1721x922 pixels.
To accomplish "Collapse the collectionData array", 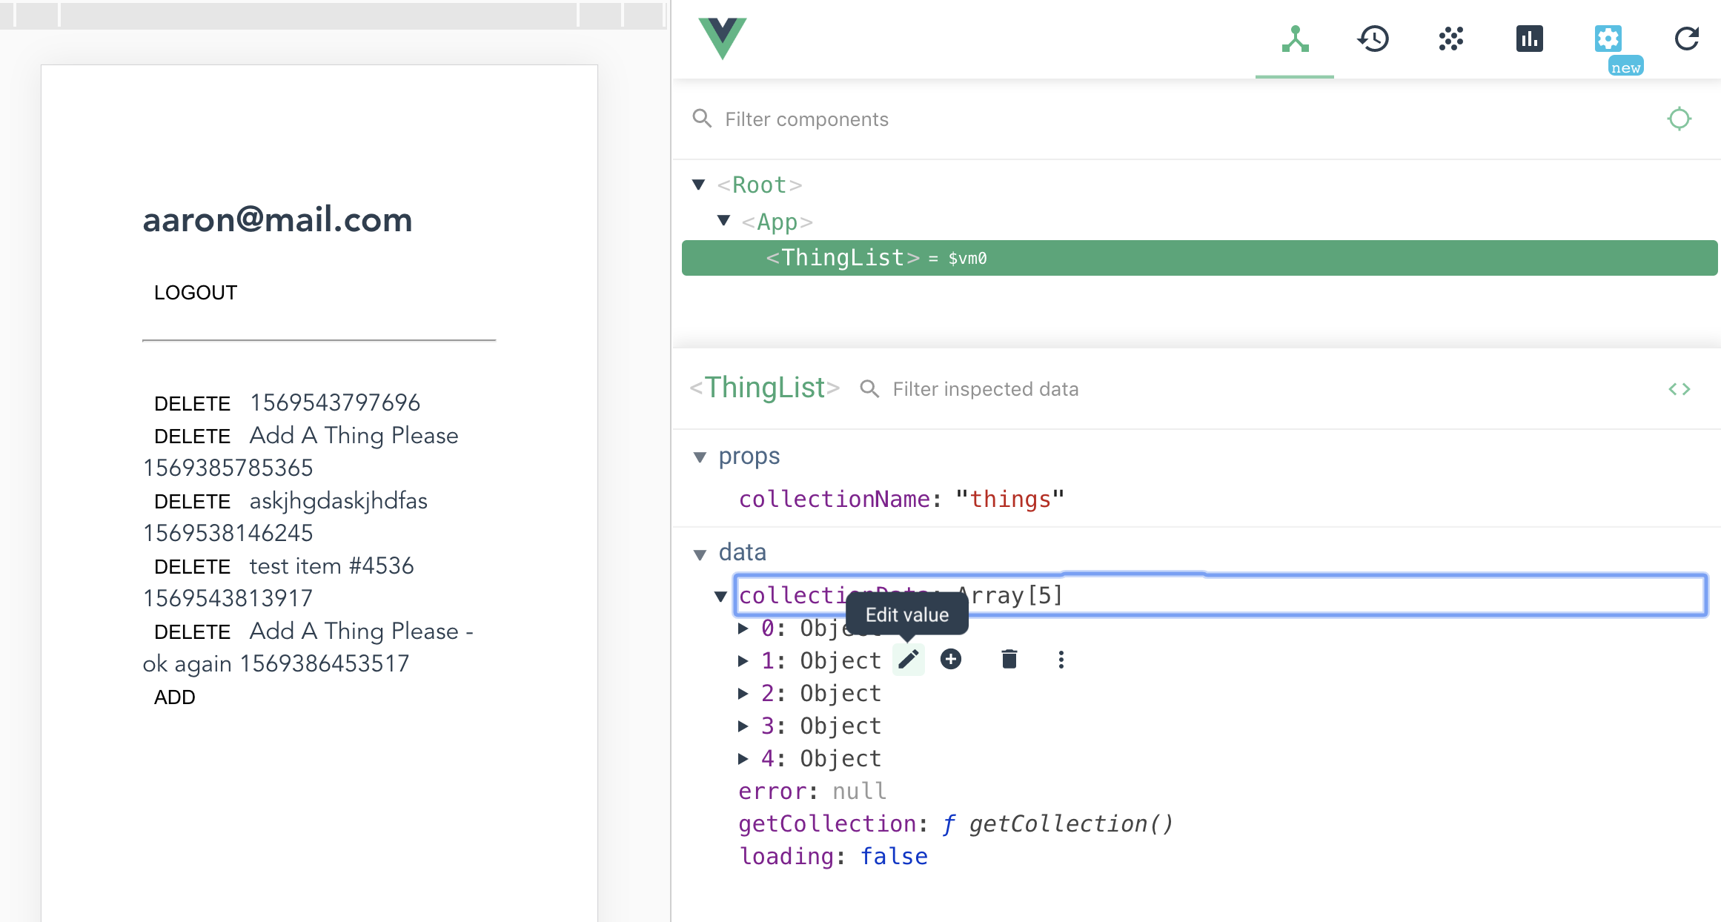I will click(x=720, y=596).
